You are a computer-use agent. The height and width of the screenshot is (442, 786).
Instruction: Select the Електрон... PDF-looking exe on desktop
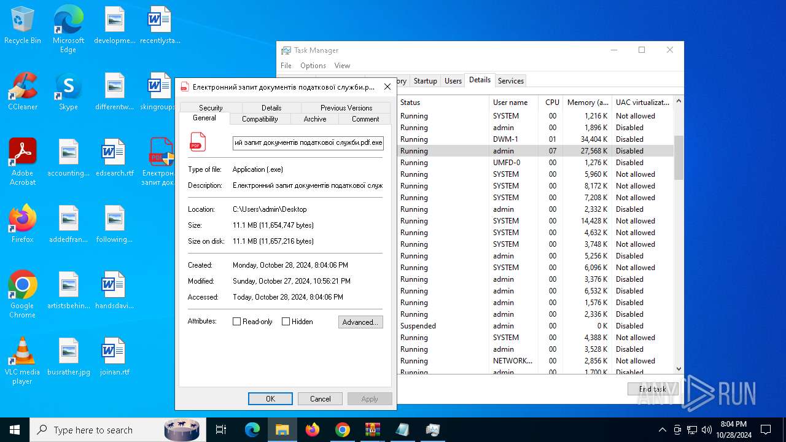point(158,162)
